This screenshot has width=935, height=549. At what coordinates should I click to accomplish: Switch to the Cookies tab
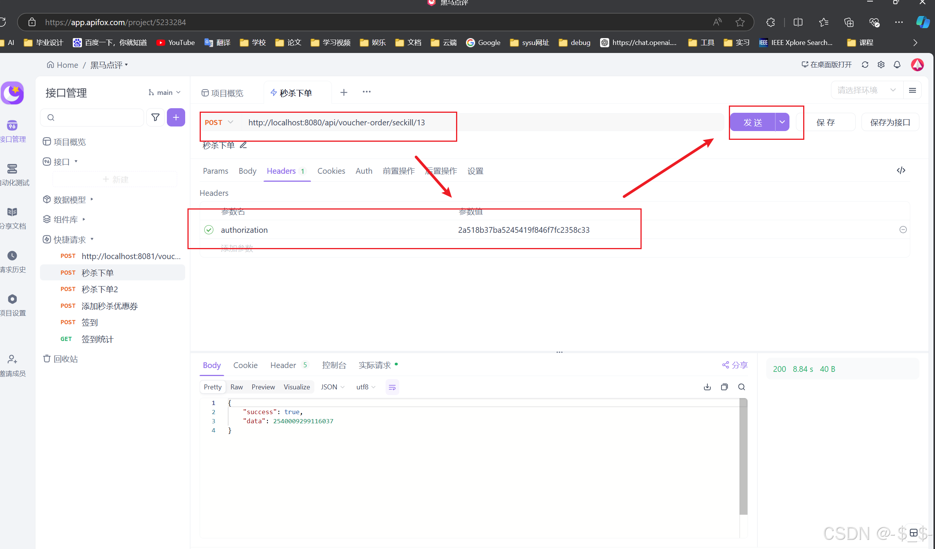[x=331, y=171]
